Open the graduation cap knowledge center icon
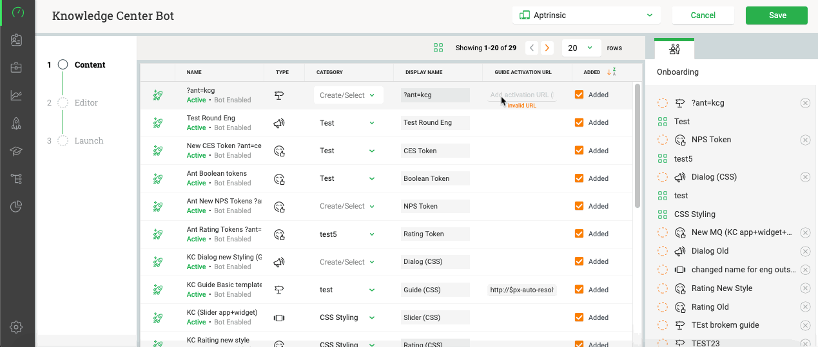 (x=17, y=151)
